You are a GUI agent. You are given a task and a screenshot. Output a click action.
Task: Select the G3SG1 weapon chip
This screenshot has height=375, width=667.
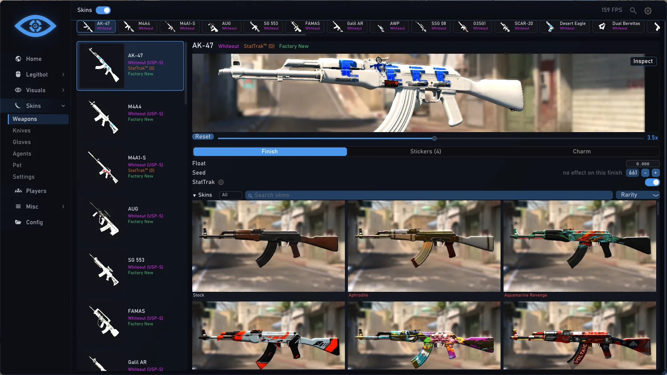click(x=473, y=26)
